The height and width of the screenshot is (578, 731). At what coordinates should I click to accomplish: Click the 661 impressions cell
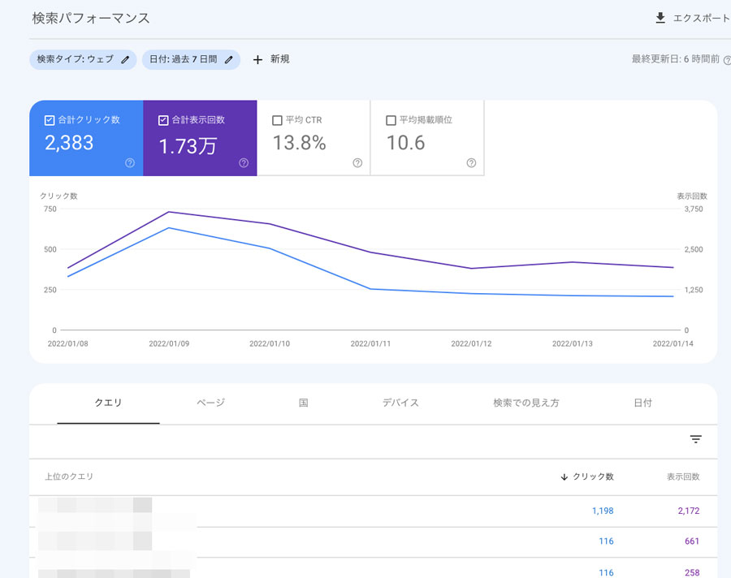(x=692, y=541)
